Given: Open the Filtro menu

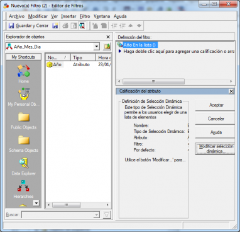Looking at the screenshot, I should click(85, 16).
